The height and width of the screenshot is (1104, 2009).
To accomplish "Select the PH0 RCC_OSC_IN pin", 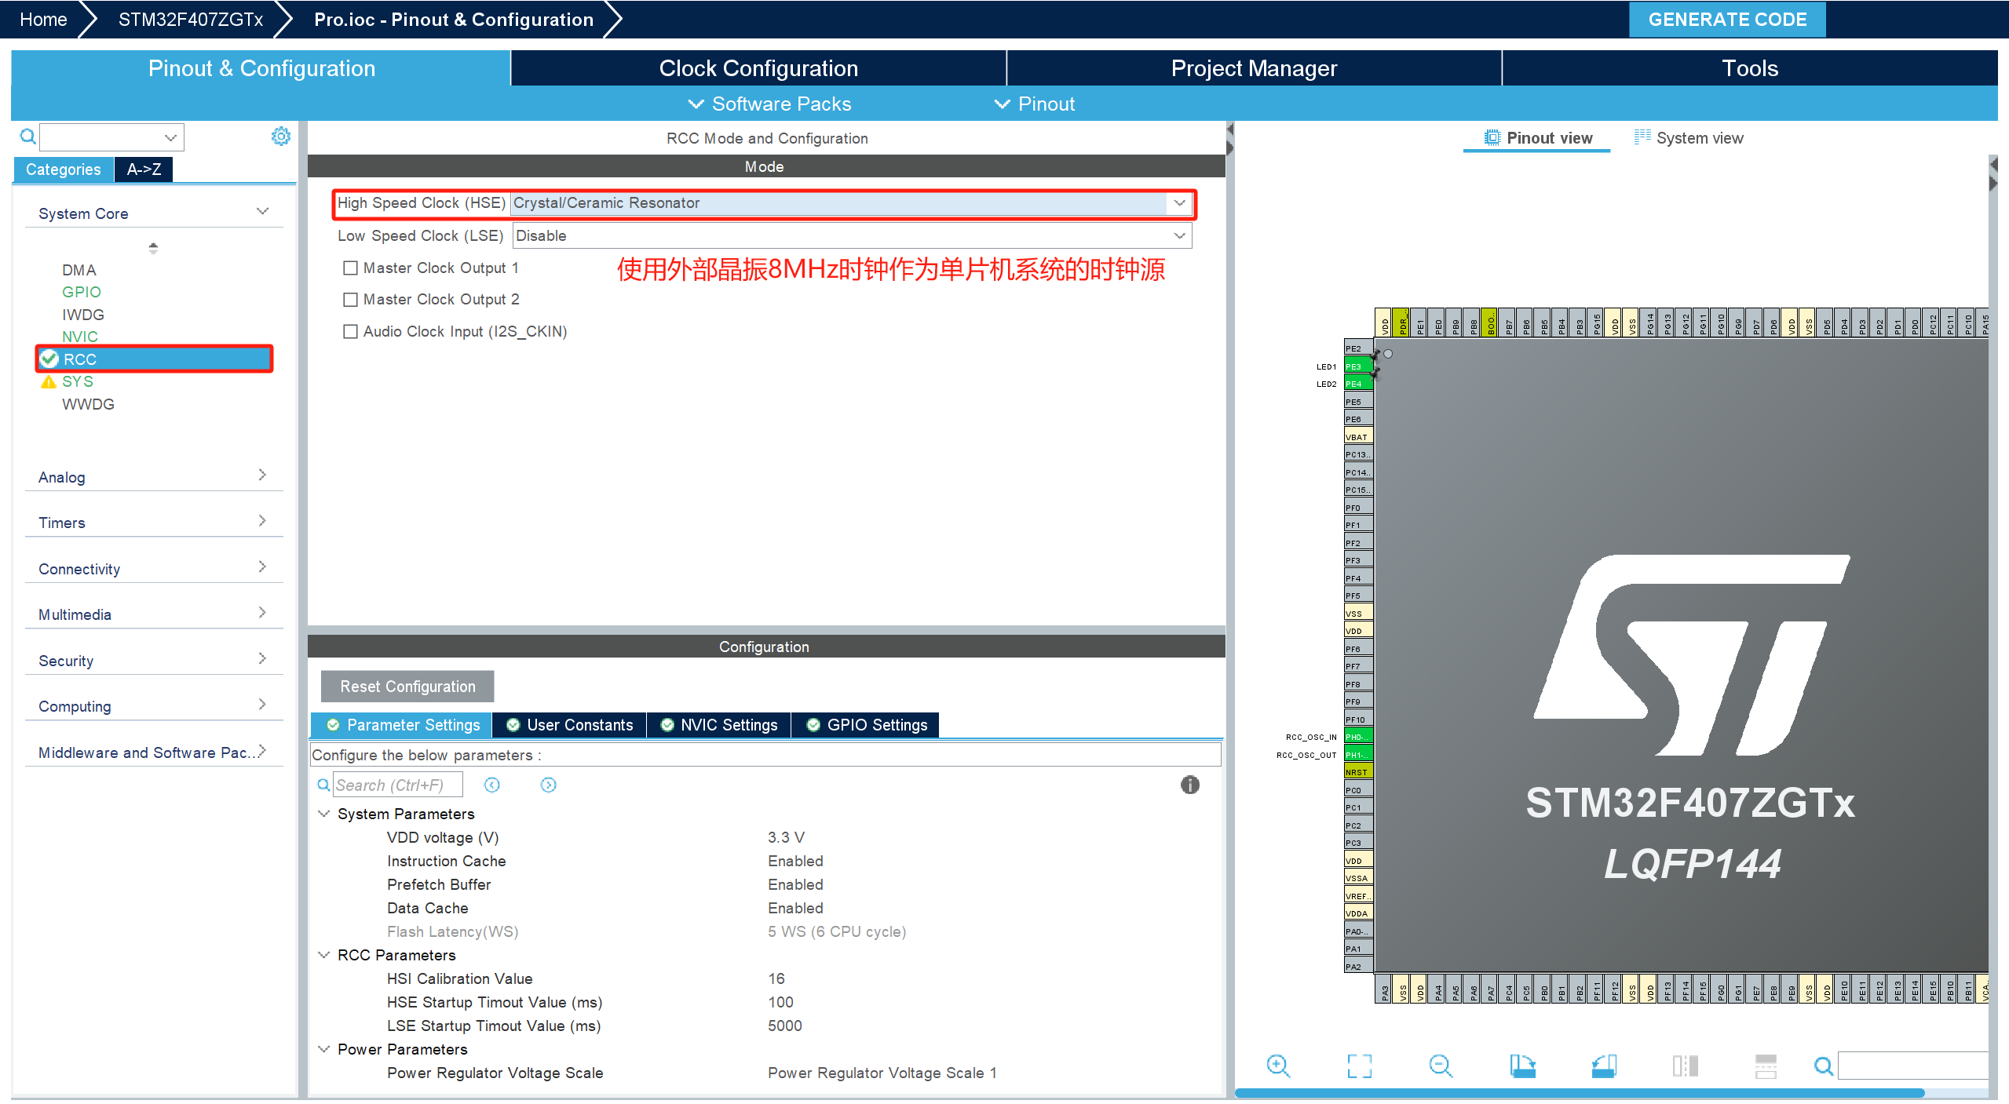I will (1358, 737).
